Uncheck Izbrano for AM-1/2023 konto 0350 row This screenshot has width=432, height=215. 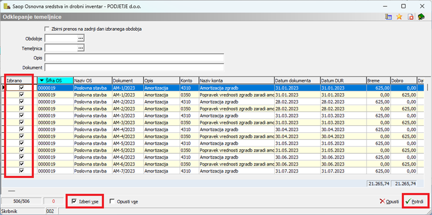[21, 94]
